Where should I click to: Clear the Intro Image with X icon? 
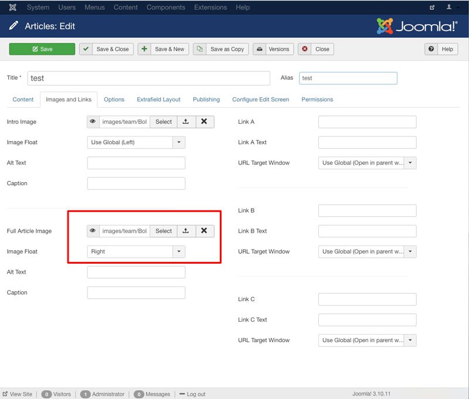(204, 121)
